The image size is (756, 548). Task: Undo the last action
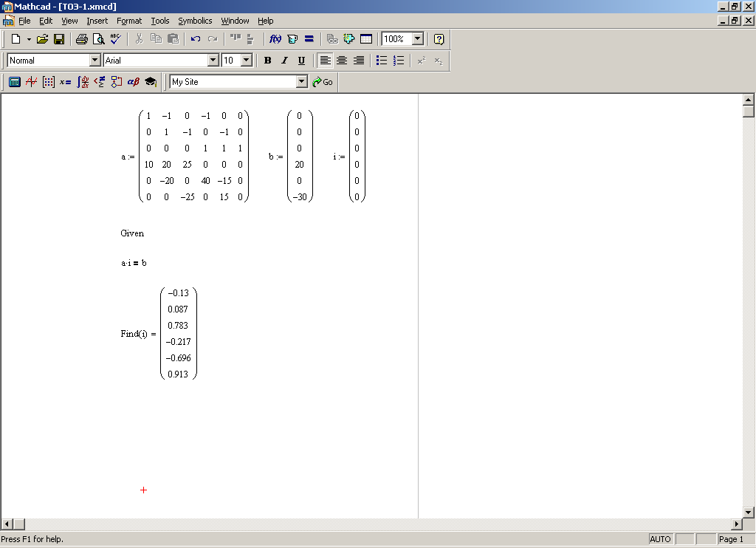(195, 39)
